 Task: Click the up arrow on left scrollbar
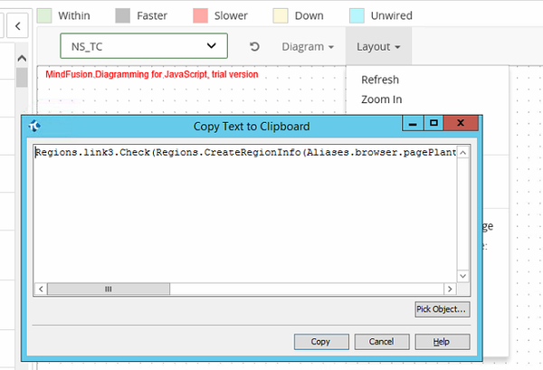pos(22,58)
